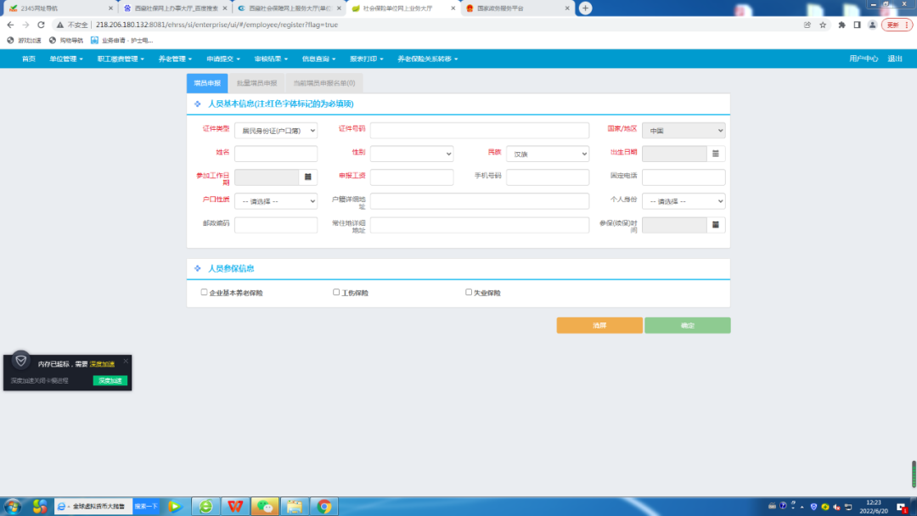Click the 手机号码 input field
Viewport: 917px width, 516px height.
tap(548, 177)
